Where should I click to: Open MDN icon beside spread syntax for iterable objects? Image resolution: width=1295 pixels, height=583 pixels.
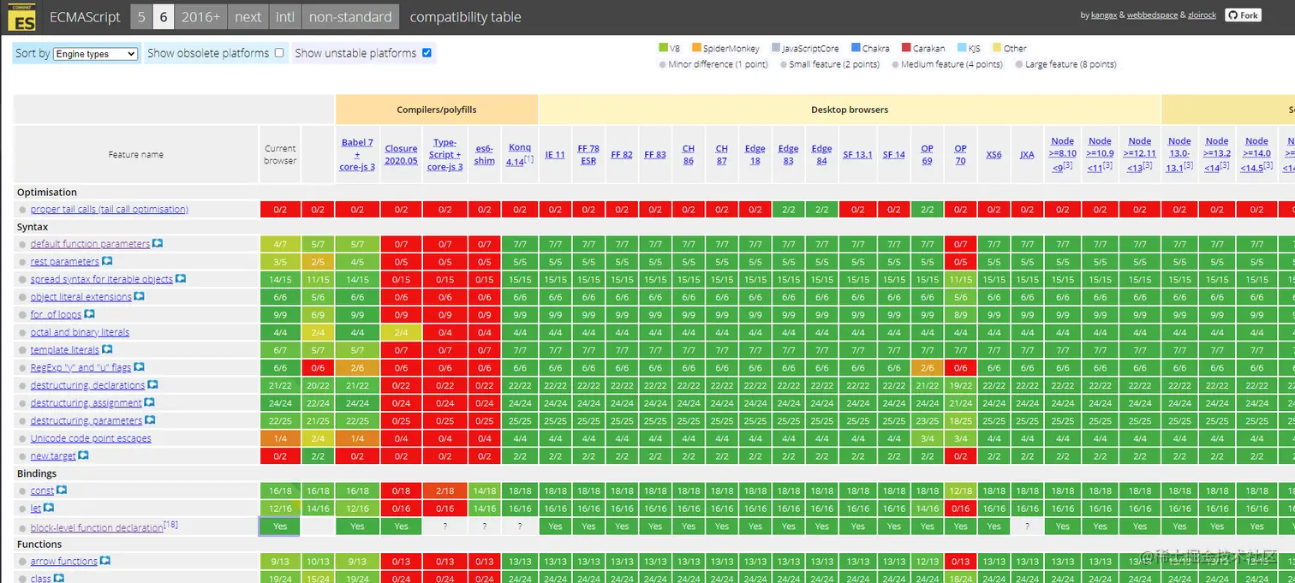(181, 279)
